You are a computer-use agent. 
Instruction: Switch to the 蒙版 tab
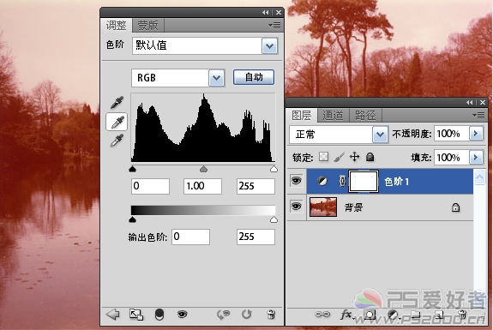click(147, 26)
